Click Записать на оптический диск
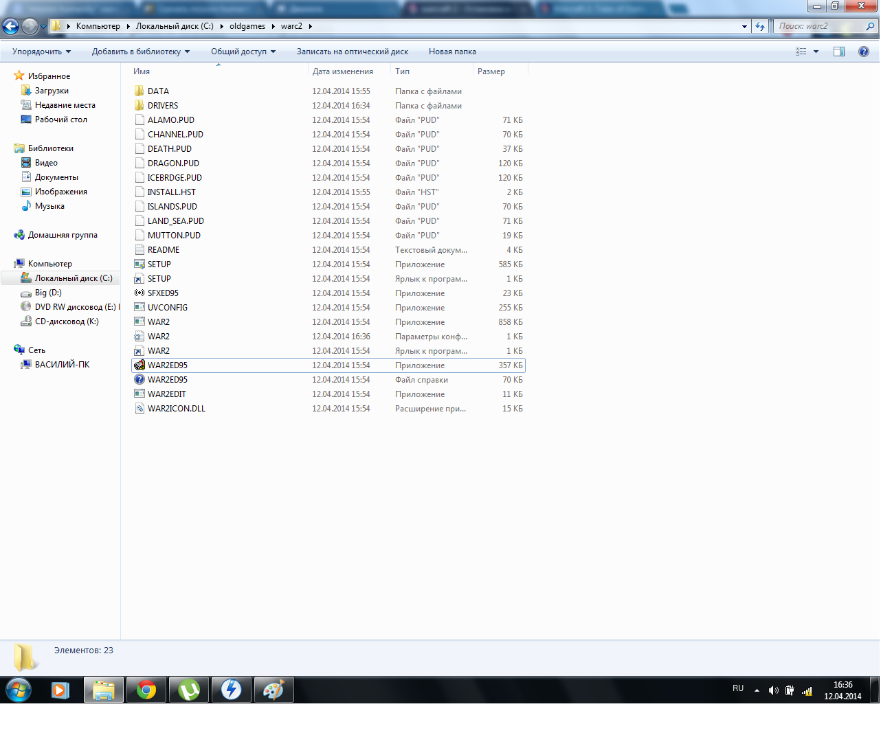Screen dimensions: 892x735 click(x=353, y=52)
